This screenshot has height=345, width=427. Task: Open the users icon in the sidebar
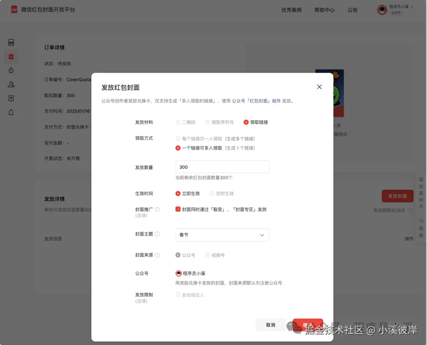(x=11, y=84)
